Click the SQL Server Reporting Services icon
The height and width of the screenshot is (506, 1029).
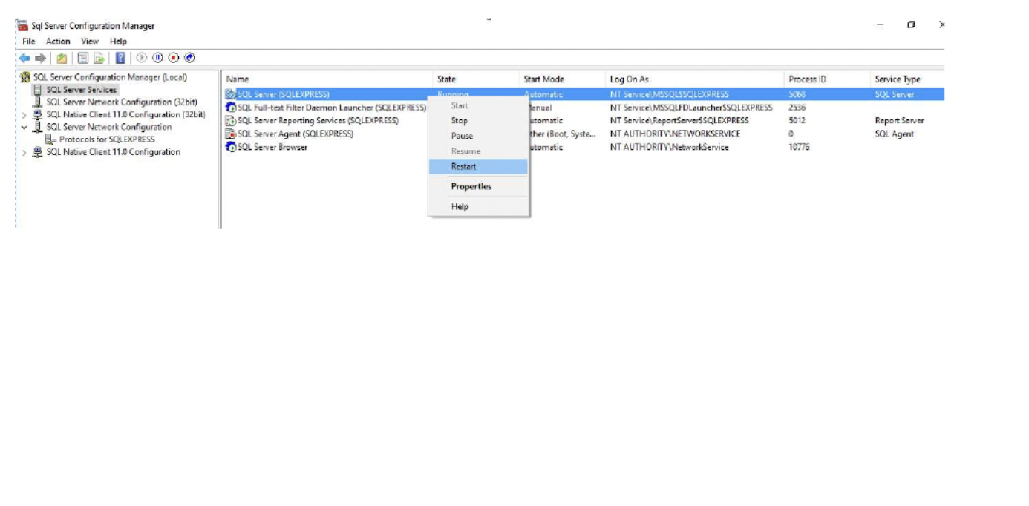(231, 120)
